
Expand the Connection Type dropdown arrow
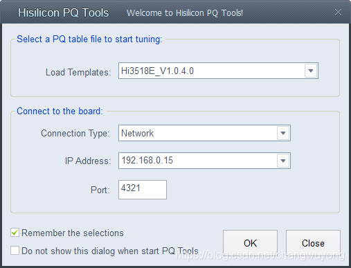click(x=283, y=133)
